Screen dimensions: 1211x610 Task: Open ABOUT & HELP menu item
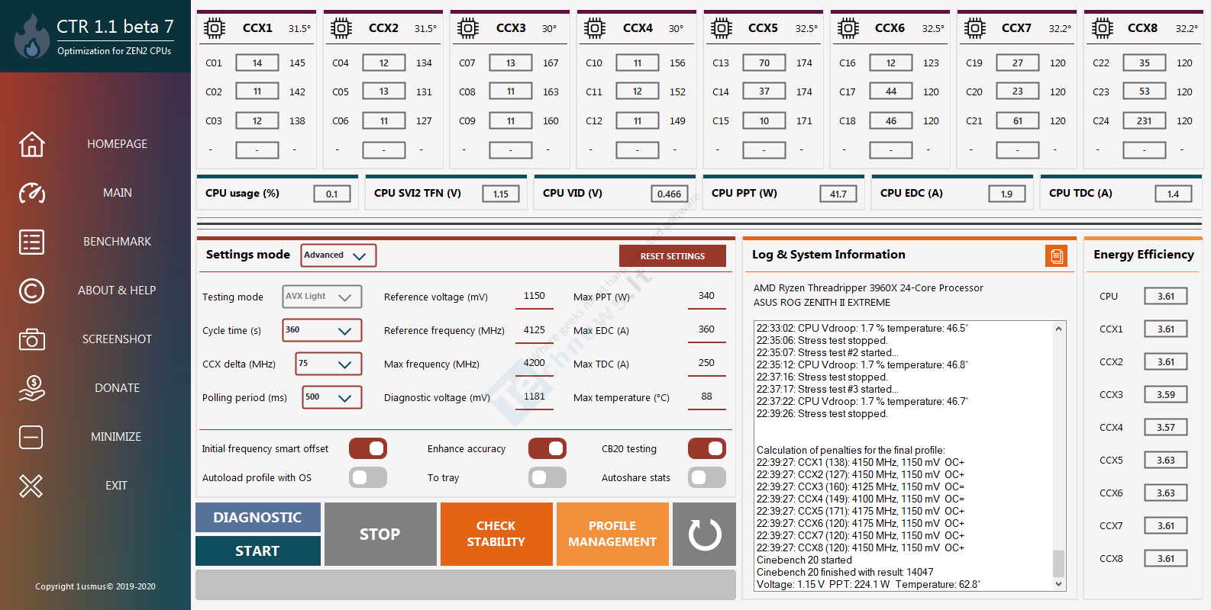click(117, 291)
